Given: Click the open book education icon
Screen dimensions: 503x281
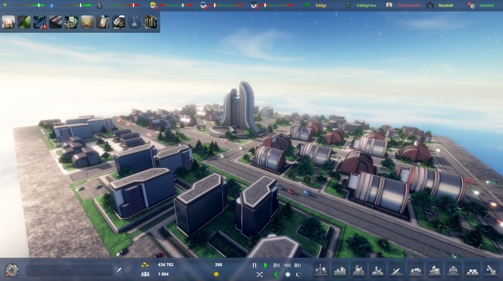Looking at the screenshot, I should (x=389, y=5).
